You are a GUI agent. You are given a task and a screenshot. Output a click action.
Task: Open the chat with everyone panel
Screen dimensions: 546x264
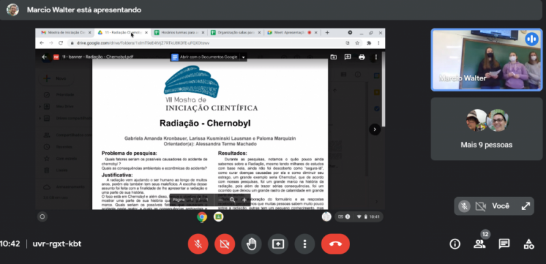coord(504,244)
